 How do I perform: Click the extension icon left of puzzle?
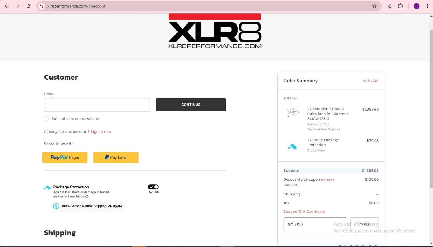(x=389, y=6)
